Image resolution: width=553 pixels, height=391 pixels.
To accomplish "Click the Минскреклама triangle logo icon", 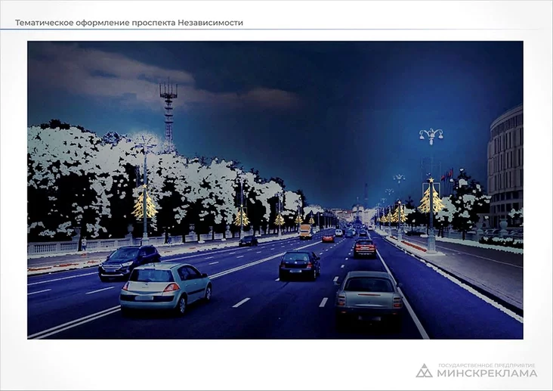I will click(x=424, y=371).
